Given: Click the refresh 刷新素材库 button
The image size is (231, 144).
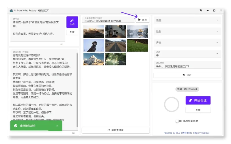Looking at the screenshot, I should [x=115, y=130].
